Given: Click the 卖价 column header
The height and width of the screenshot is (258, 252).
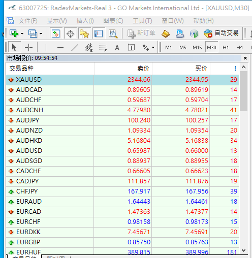Looking at the screenshot, I should [x=123, y=69].
